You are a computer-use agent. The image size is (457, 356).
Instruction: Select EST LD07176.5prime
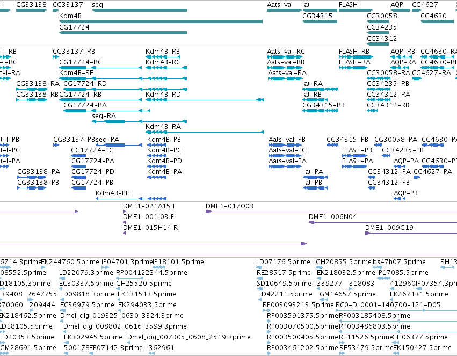[x=283, y=262]
